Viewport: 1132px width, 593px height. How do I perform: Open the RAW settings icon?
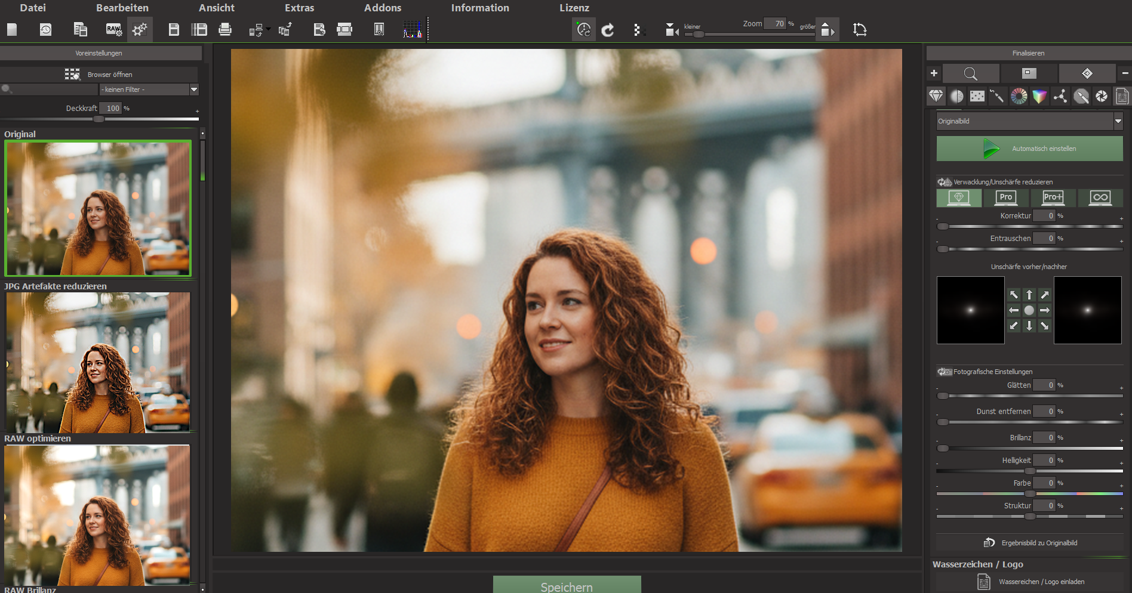click(113, 29)
